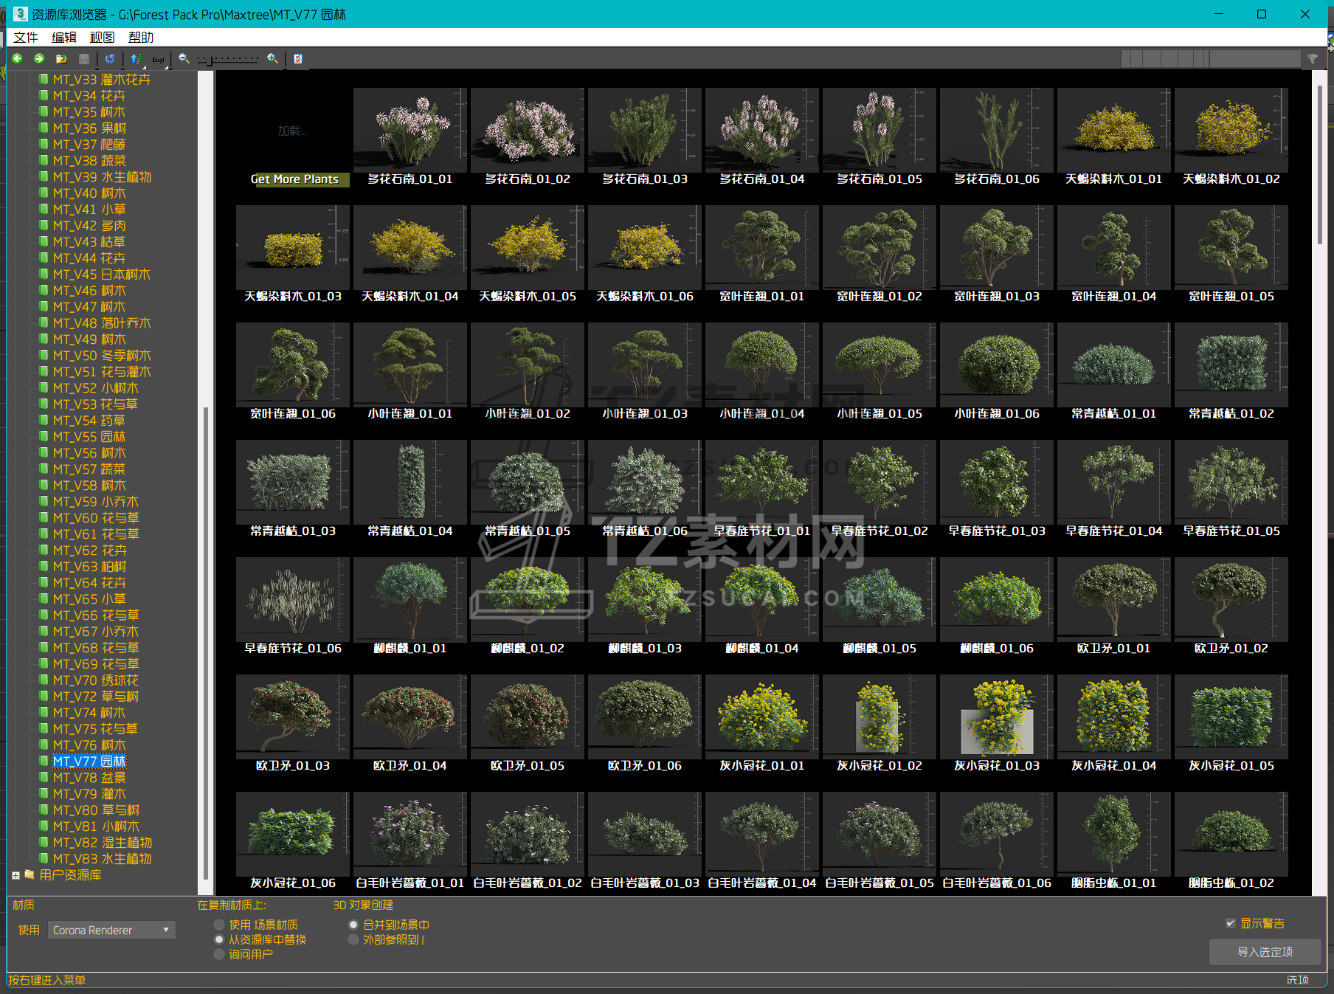The height and width of the screenshot is (994, 1334).
Task: Open the Engl language dropdown in toolbar
Action: coord(159,59)
